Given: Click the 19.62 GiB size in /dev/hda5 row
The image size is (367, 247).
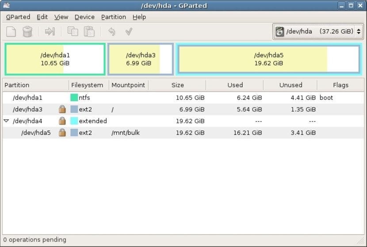Looking at the screenshot, I should point(190,133).
